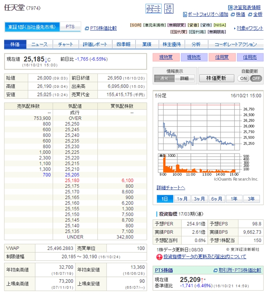The image size is (267, 294).
Task: Select the 東証1部 market tab
Action: click(32, 27)
